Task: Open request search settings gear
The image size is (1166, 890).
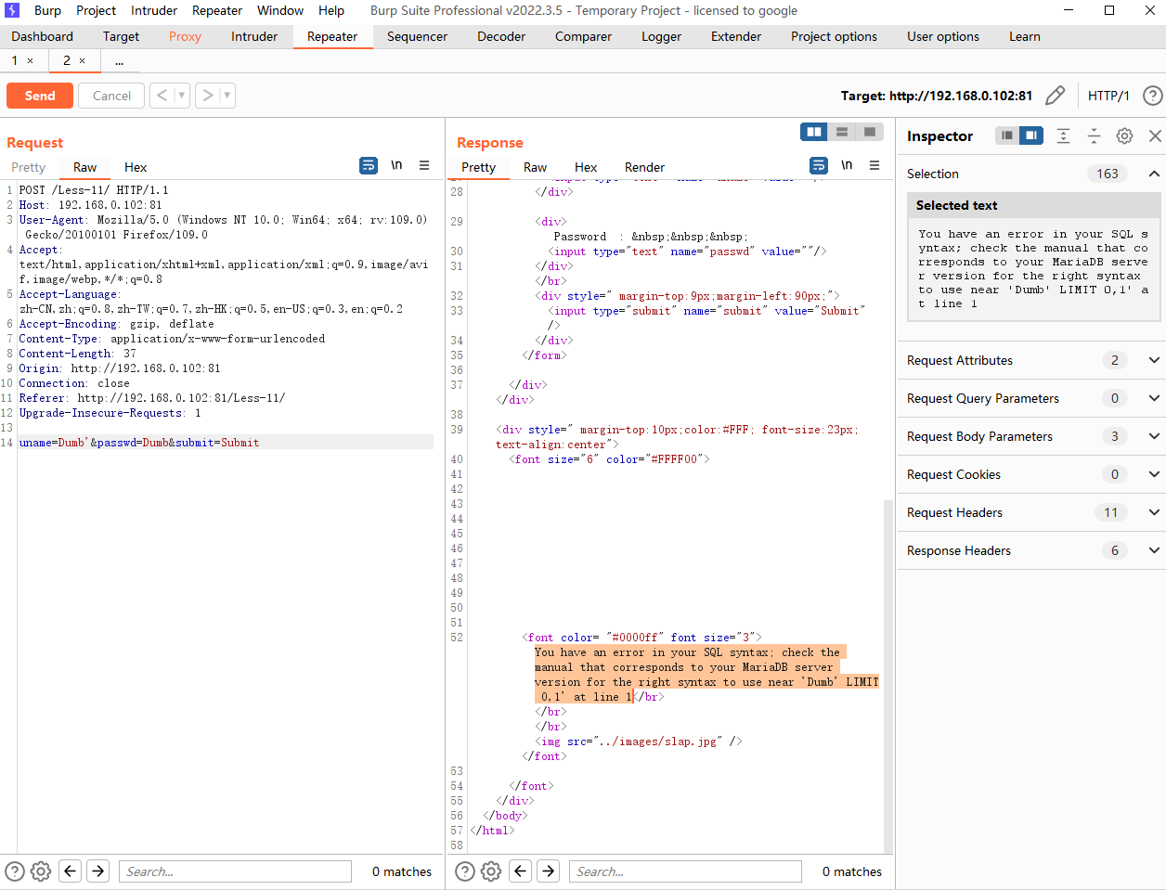Action: click(41, 871)
